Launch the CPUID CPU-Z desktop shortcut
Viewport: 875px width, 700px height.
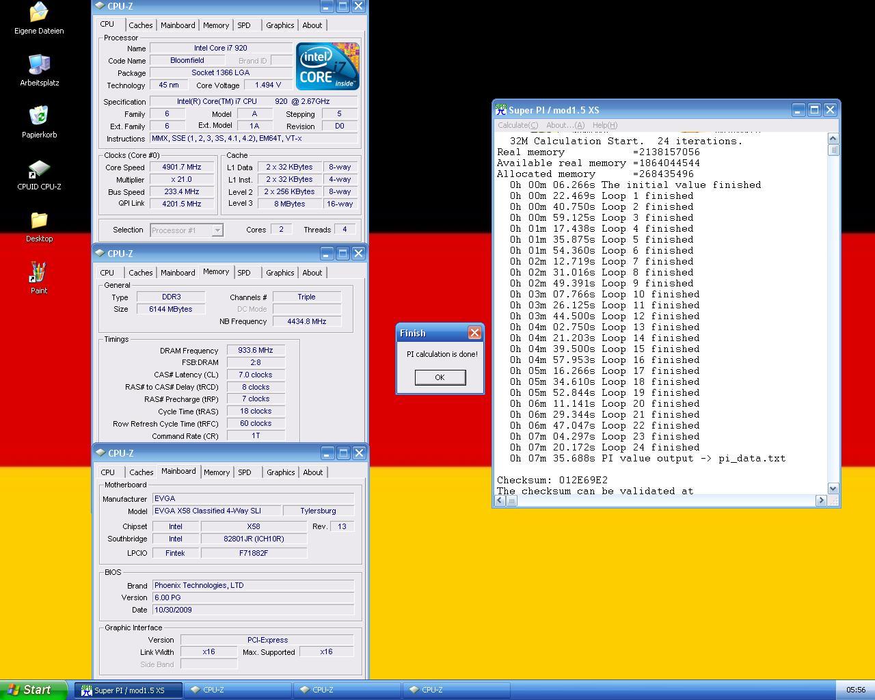coord(39,174)
